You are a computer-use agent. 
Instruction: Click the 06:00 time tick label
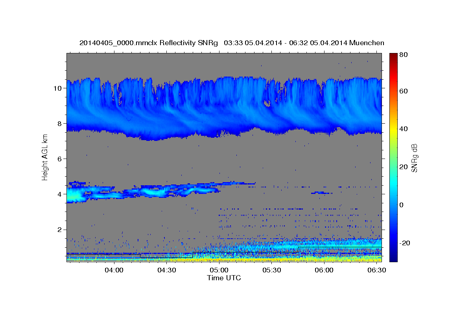(324, 270)
